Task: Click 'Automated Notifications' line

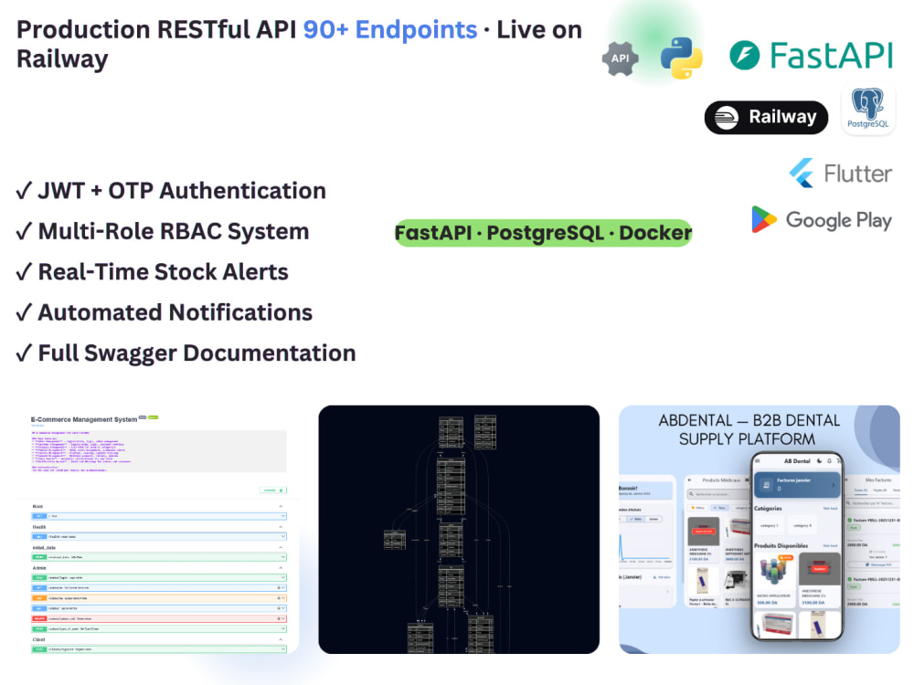Action: pyautogui.click(x=165, y=312)
